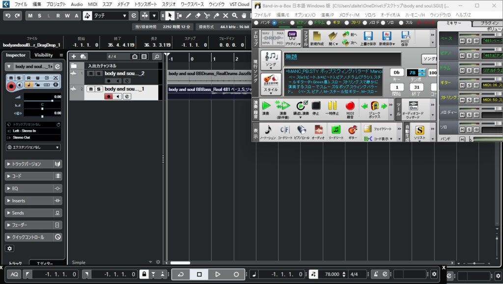Mute the ベース channel in the mixer
This screenshot has height=284, width=503.
click(x=462, y=41)
